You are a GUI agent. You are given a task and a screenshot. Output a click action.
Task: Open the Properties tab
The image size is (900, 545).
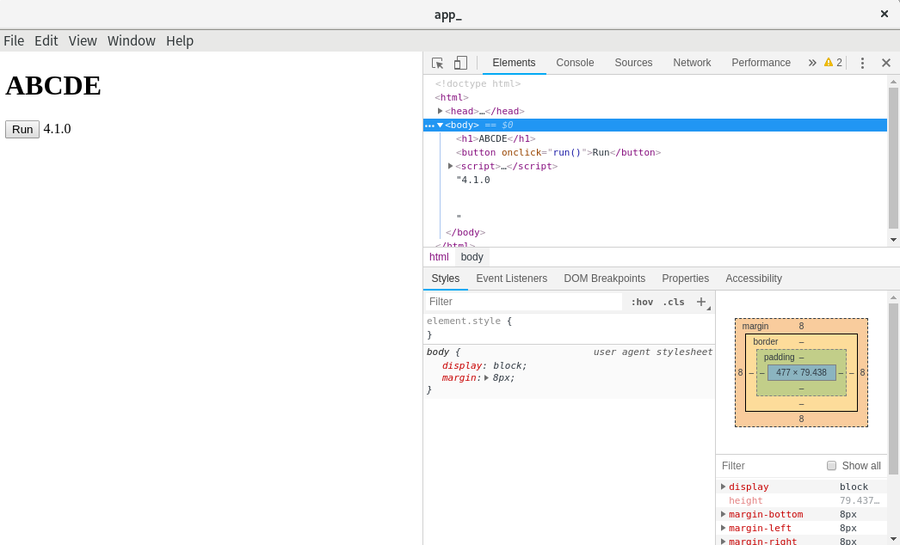coord(686,279)
